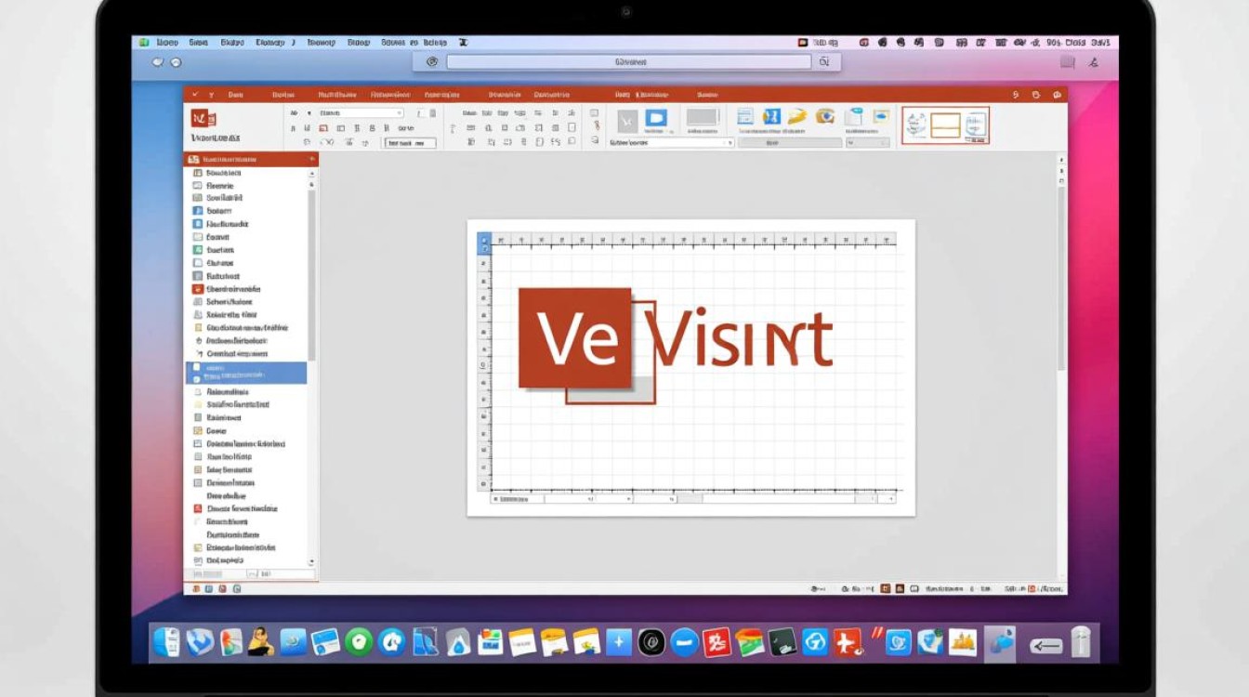Click the blue ruler origin box at canvas corner
The width and height of the screenshot is (1249, 697).
click(483, 243)
